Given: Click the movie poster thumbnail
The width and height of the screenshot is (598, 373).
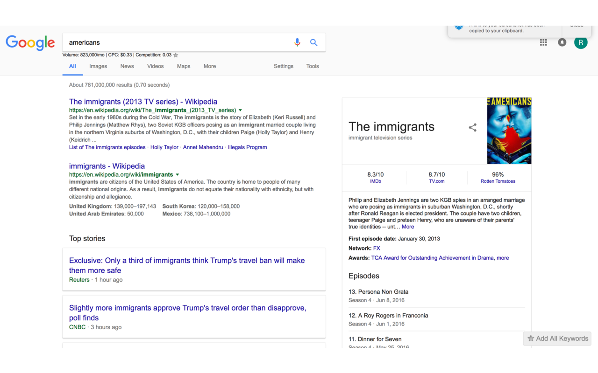Looking at the screenshot, I should 509,131.
